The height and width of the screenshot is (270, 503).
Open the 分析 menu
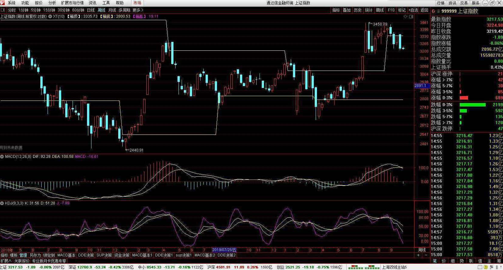pos(52,3)
